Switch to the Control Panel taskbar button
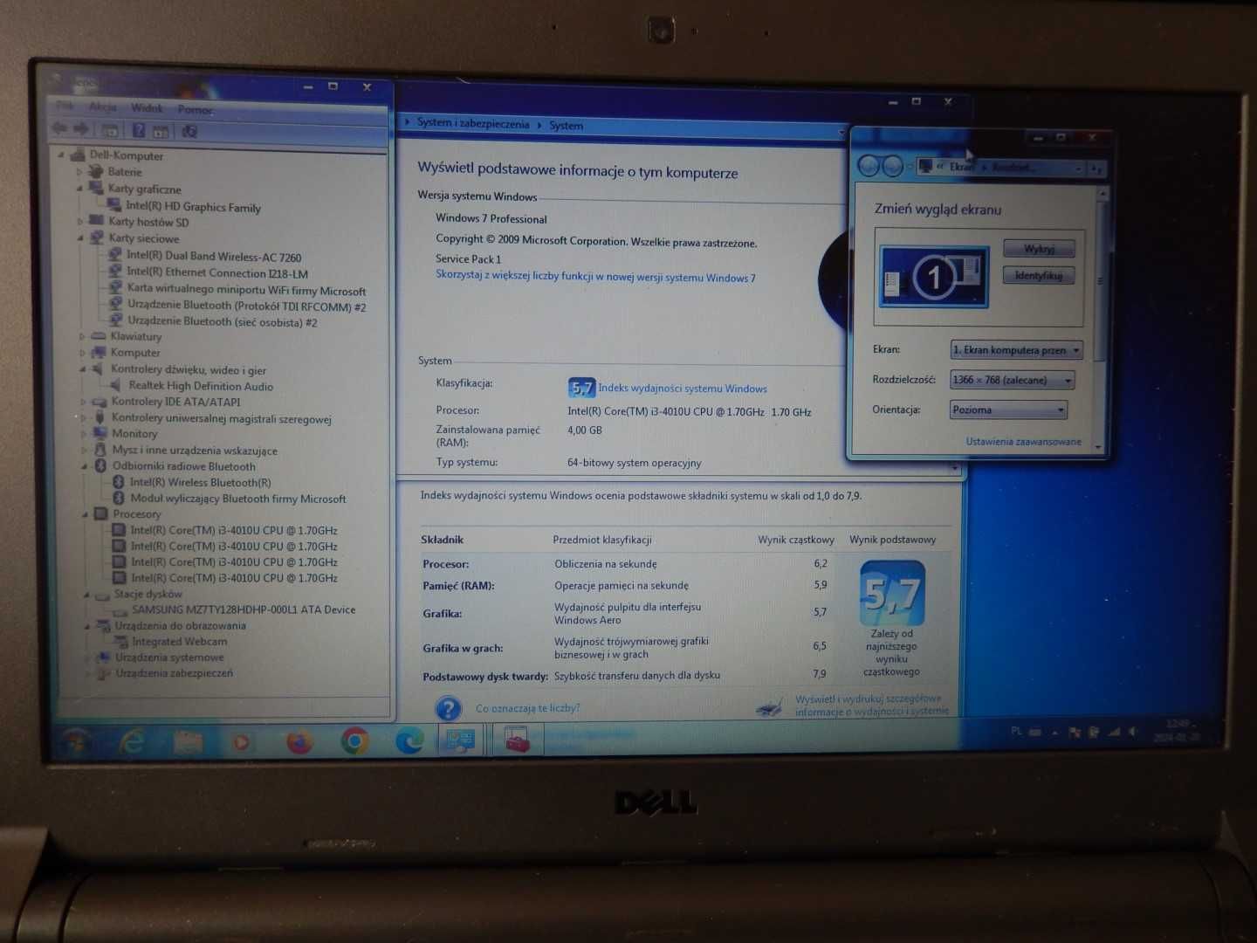 (460, 741)
